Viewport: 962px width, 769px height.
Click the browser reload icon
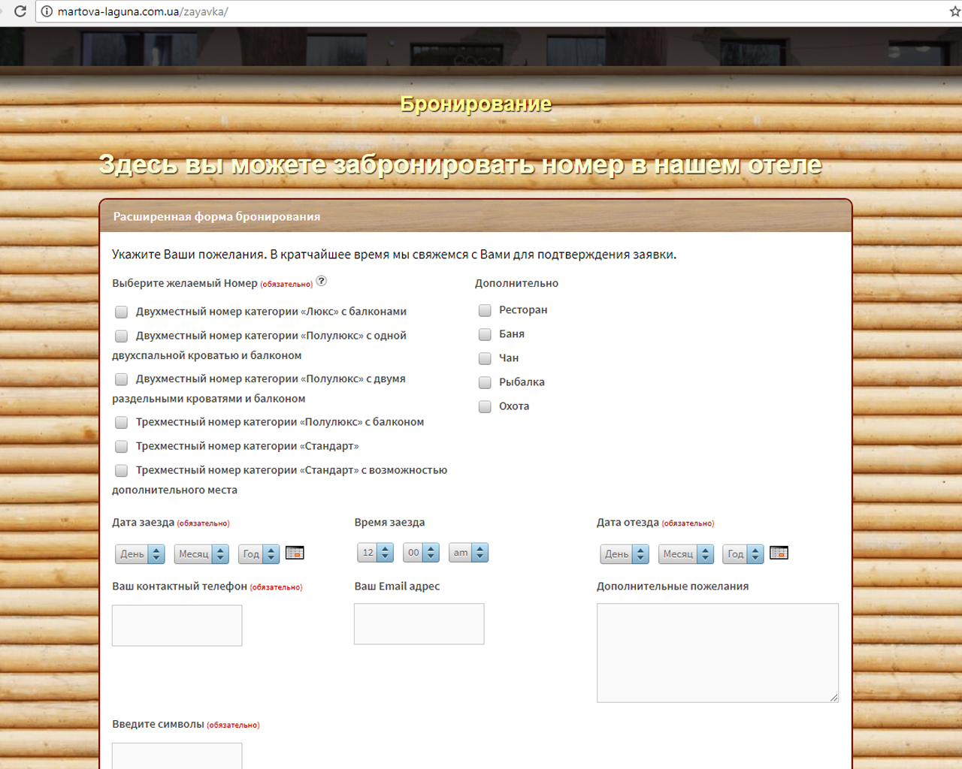(x=20, y=11)
